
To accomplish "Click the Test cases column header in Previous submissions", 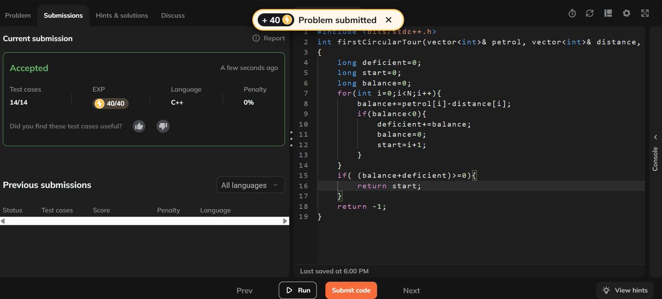I will [57, 210].
